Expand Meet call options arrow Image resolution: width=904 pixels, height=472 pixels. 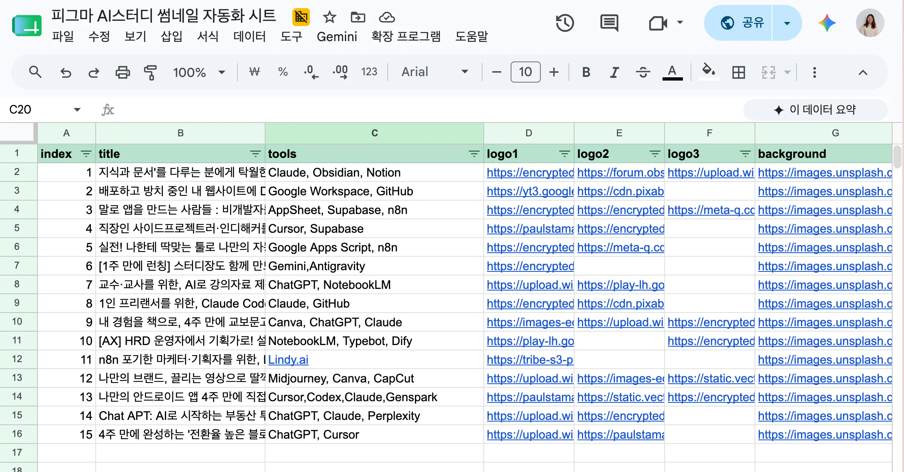(680, 22)
